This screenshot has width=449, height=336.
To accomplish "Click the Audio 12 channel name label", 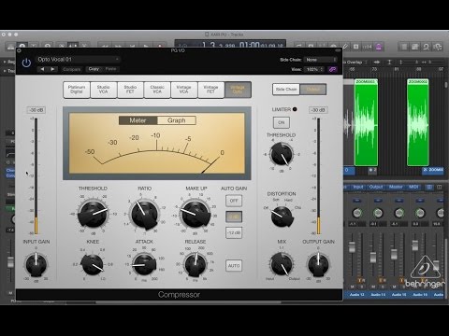I will coord(357,294).
